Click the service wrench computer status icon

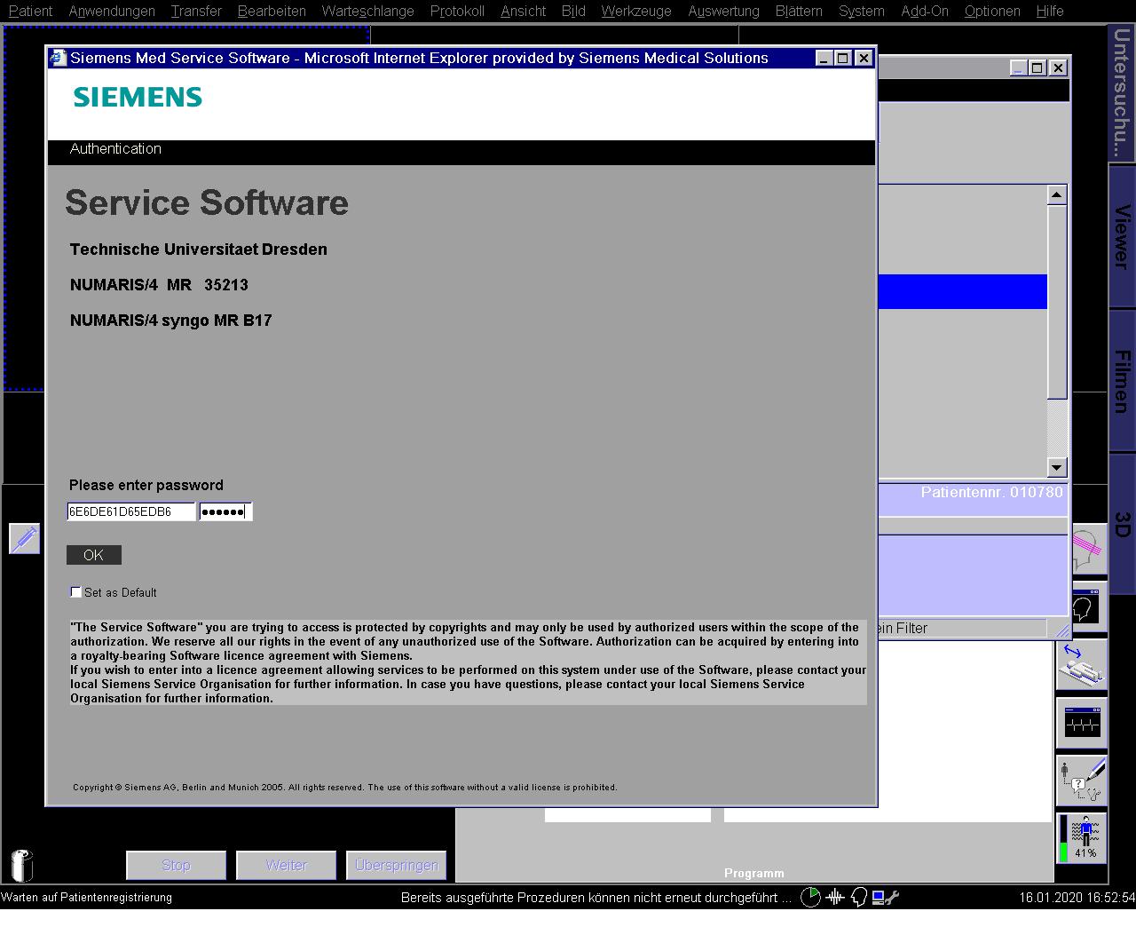[885, 898]
